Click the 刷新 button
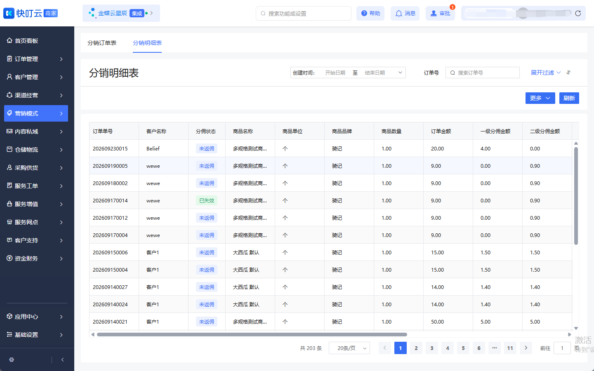The width and height of the screenshot is (594, 371). point(569,98)
